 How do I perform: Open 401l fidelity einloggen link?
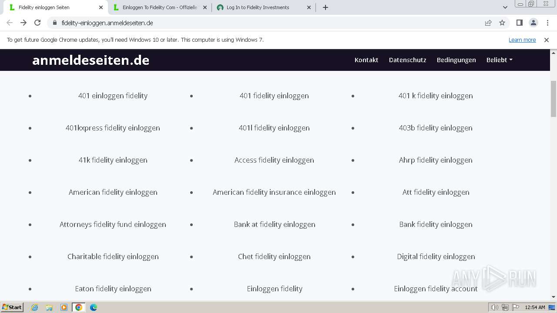point(274,128)
